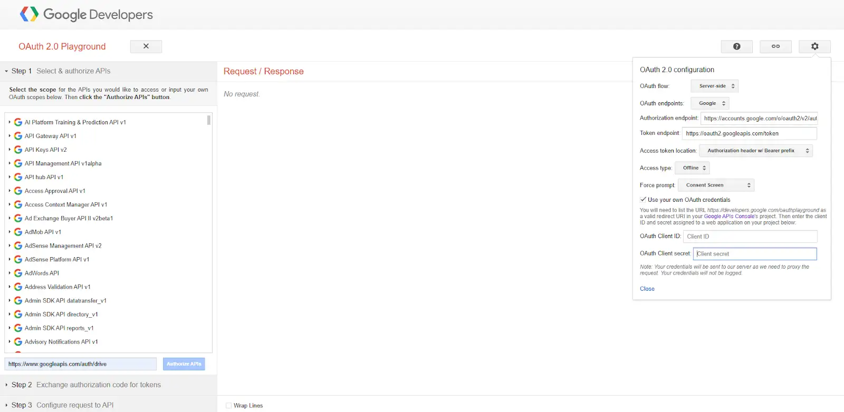Open the OAuth flow Server-side dropdown
This screenshot has width=844, height=412.
coord(714,86)
